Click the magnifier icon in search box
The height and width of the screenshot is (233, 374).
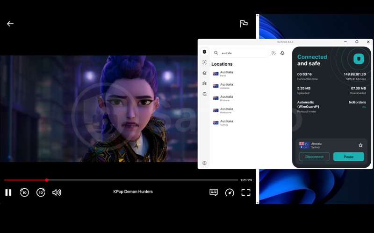point(216,53)
